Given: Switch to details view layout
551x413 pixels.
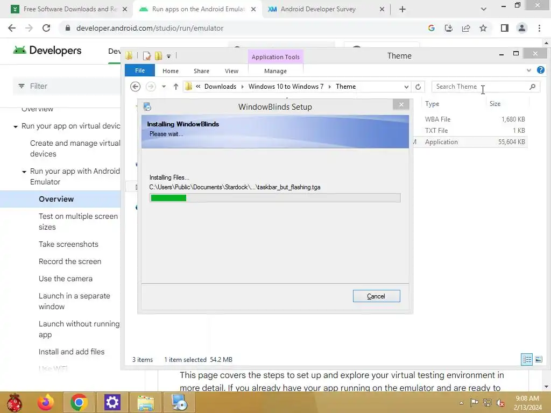Looking at the screenshot, I should coord(527,359).
